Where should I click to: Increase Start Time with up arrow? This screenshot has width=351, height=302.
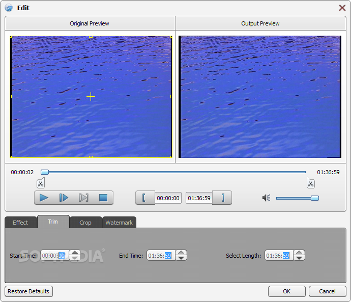coord(75,253)
